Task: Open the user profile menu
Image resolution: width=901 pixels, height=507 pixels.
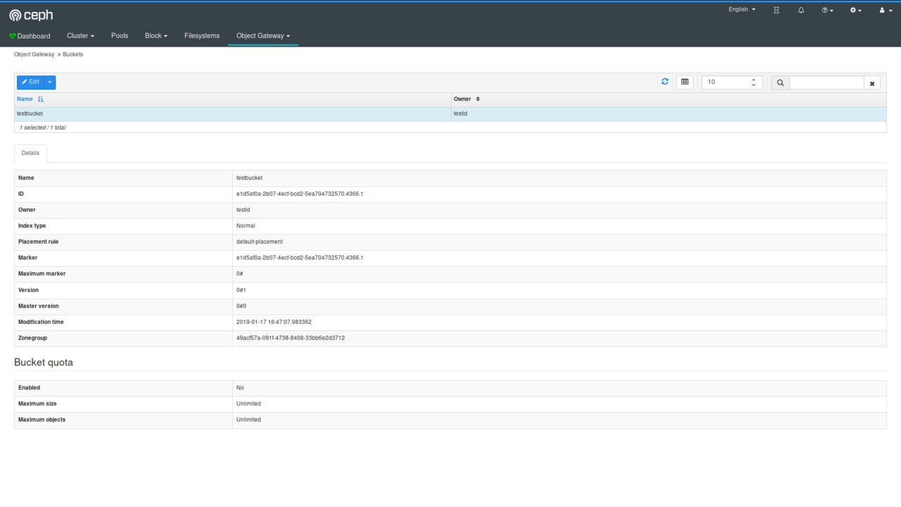Action: coord(886,11)
